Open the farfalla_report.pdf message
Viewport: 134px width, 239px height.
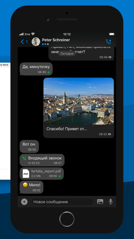(42, 173)
